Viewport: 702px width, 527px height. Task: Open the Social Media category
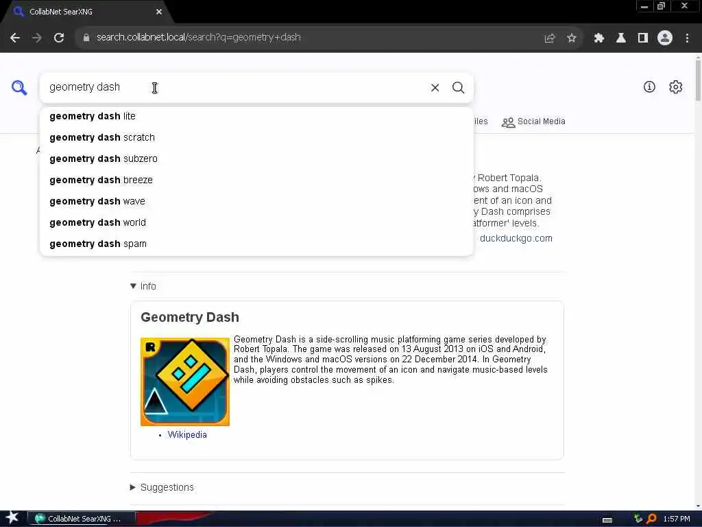click(x=533, y=122)
